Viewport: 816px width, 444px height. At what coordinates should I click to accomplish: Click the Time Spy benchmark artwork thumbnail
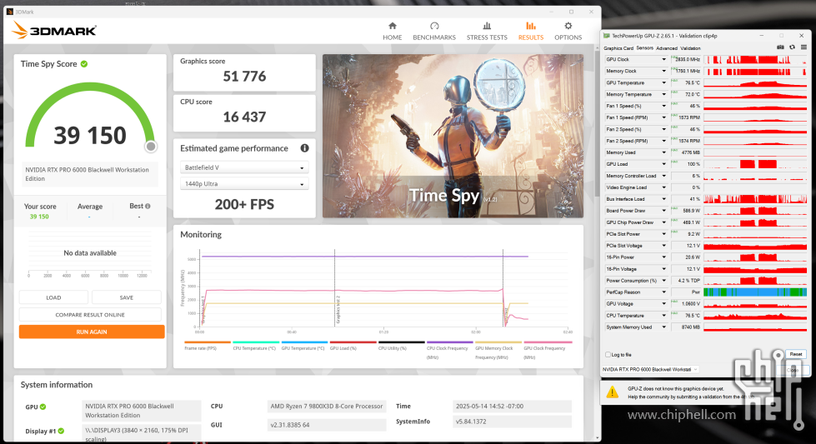pyautogui.click(x=453, y=136)
